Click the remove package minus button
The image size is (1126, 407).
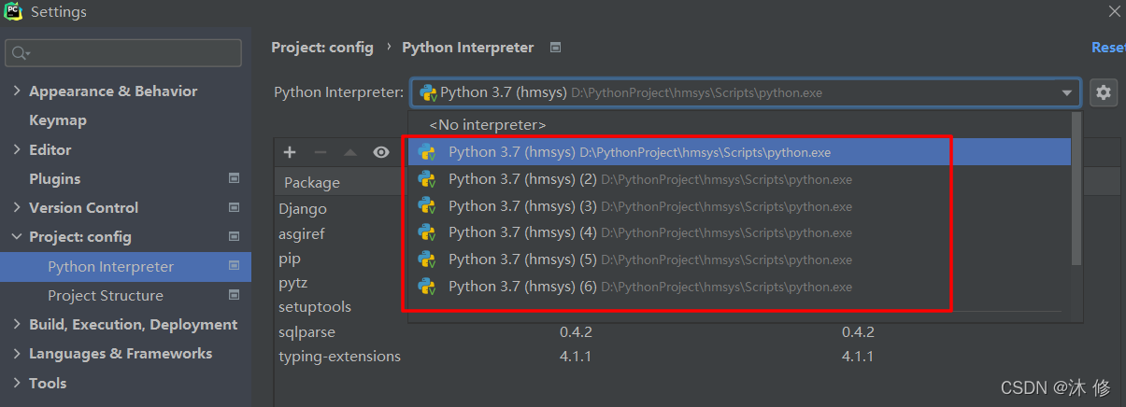[321, 152]
